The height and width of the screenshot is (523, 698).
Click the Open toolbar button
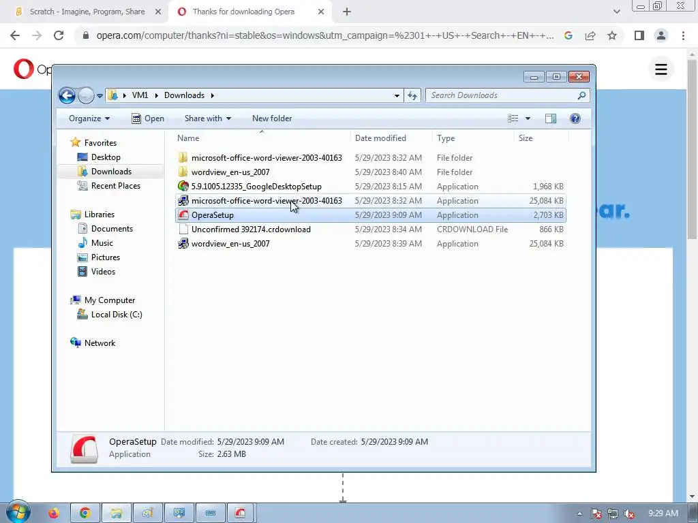pos(148,118)
